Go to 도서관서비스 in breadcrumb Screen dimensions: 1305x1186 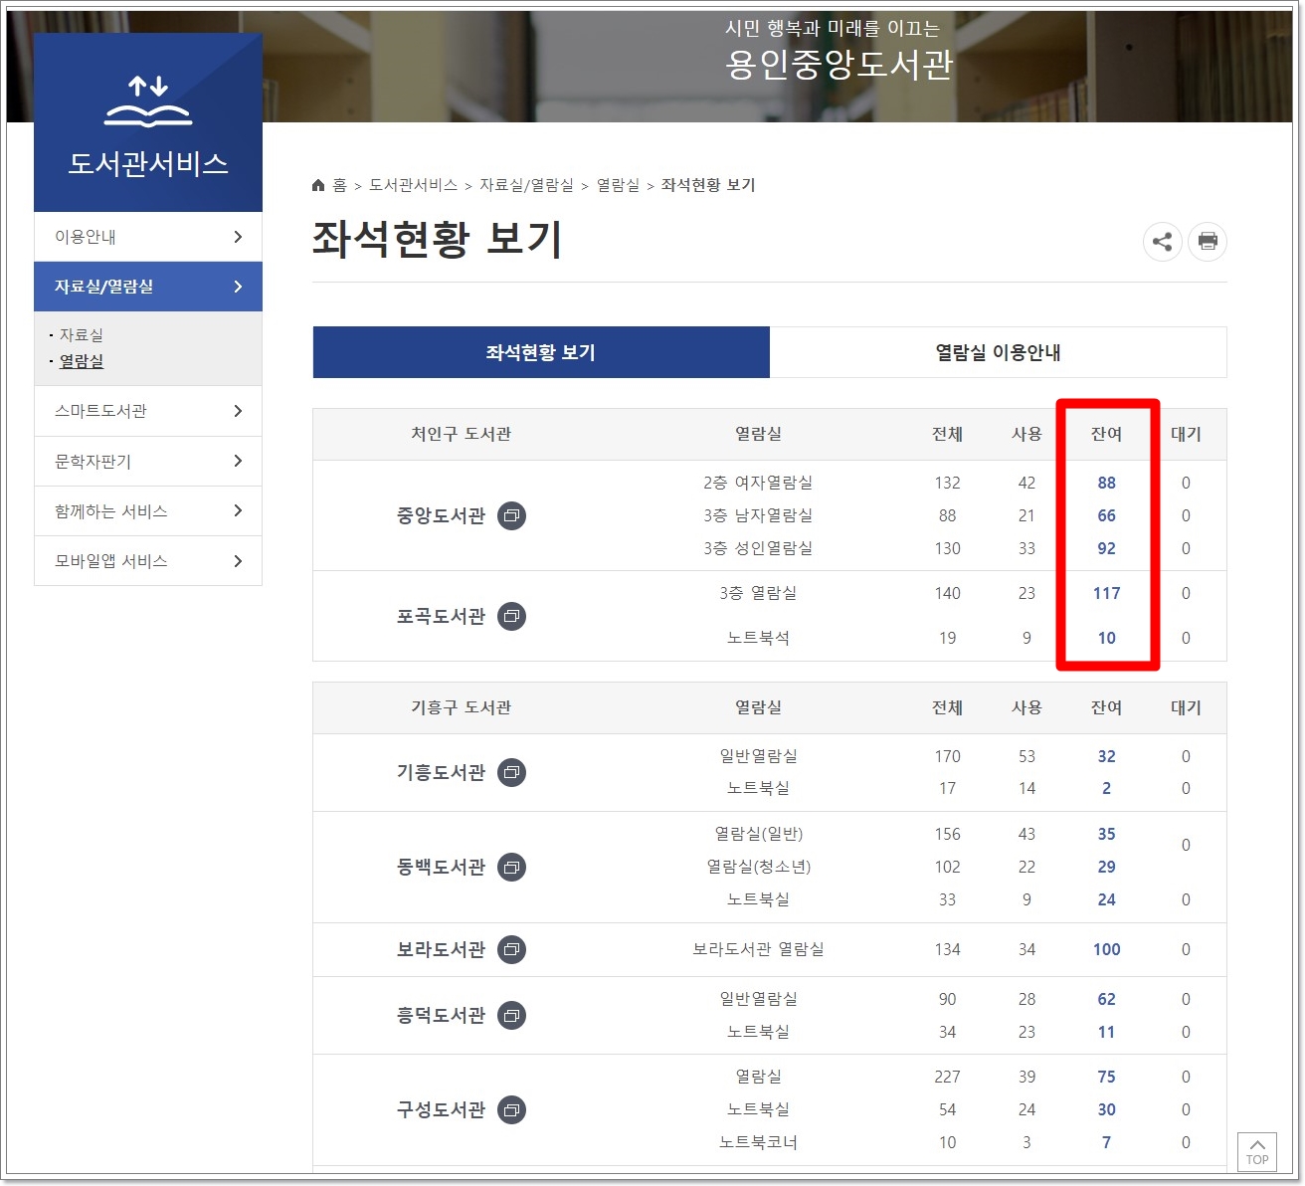413,185
